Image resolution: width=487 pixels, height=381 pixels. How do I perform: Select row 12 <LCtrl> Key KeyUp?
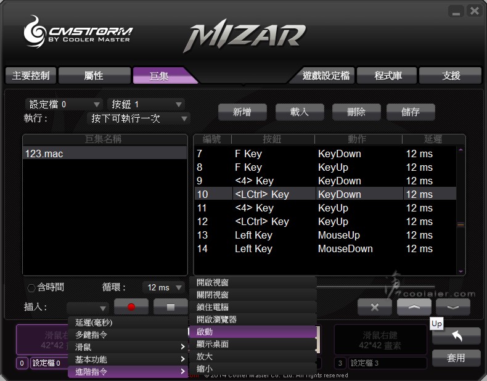coord(325,221)
